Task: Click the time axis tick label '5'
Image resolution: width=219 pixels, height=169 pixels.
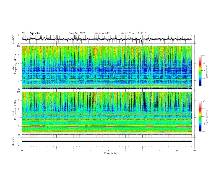Action: [108, 150]
